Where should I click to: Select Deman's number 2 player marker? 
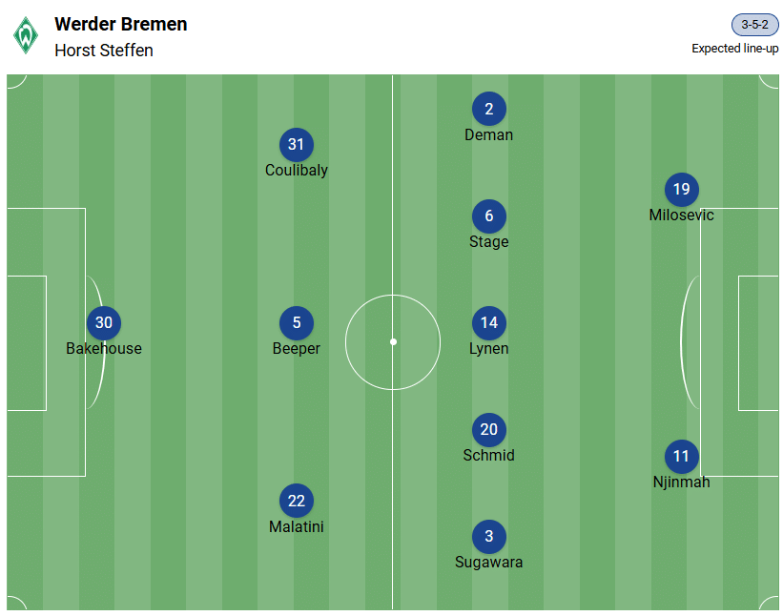coord(489,110)
